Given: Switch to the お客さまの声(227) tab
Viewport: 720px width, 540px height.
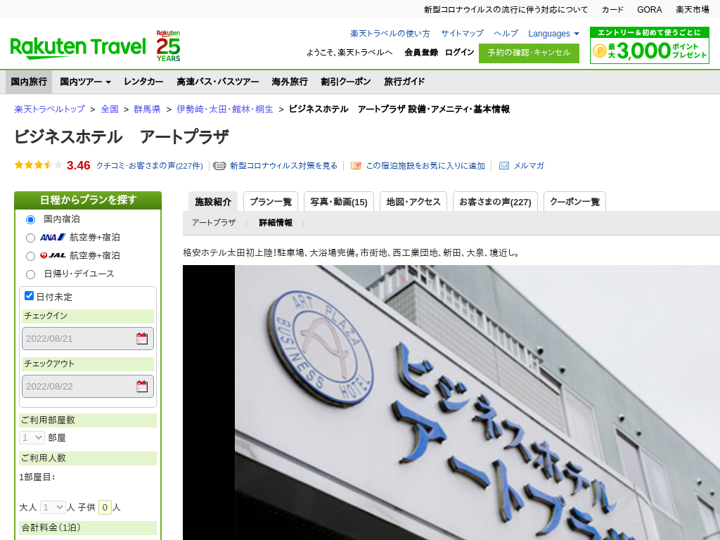Looking at the screenshot, I should tap(495, 202).
